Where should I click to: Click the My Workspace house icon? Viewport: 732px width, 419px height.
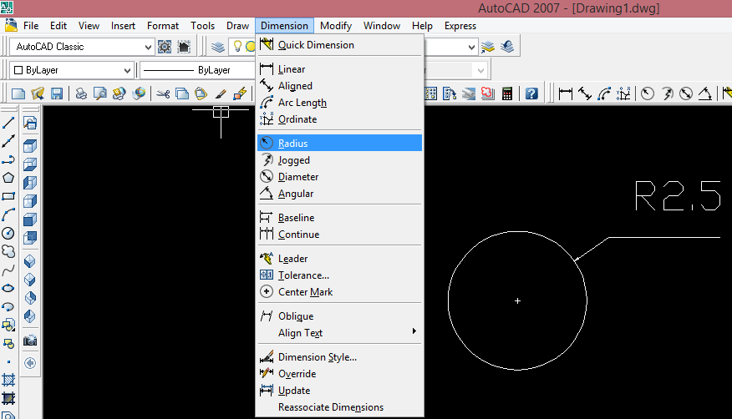click(184, 47)
